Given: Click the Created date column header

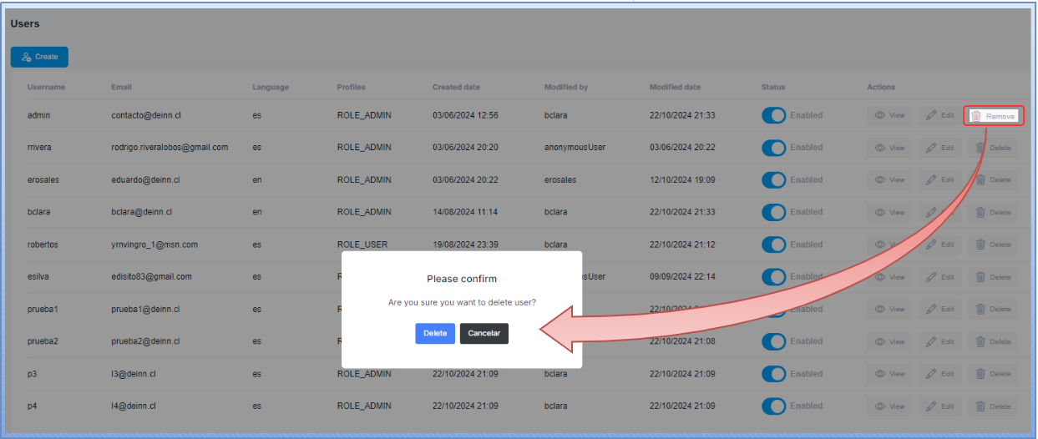Looking at the screenshot, I should tap(456, 87).
